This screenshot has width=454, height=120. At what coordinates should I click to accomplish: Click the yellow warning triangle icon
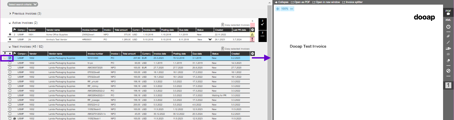point(253,34)
